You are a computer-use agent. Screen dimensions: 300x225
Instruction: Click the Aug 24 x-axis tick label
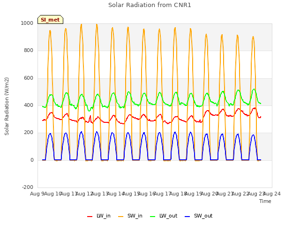[x=272, y=194]
